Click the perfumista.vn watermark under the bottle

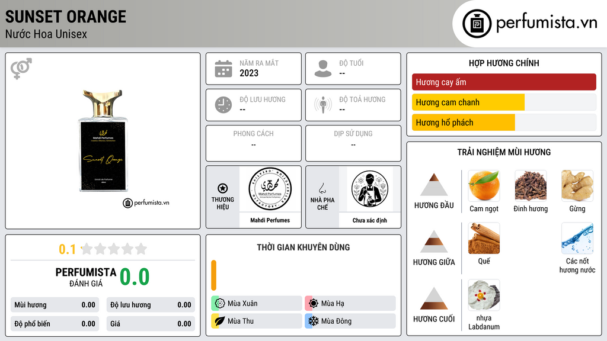coord(146,202)
